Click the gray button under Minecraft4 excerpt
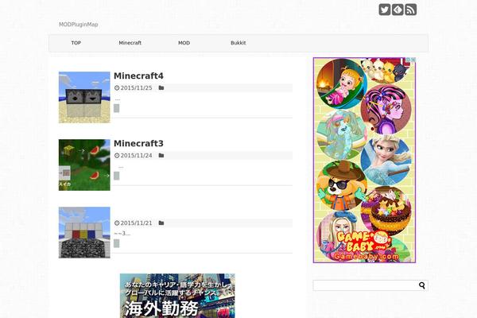This screenshot has width=477, height=318. click(117, 108)
